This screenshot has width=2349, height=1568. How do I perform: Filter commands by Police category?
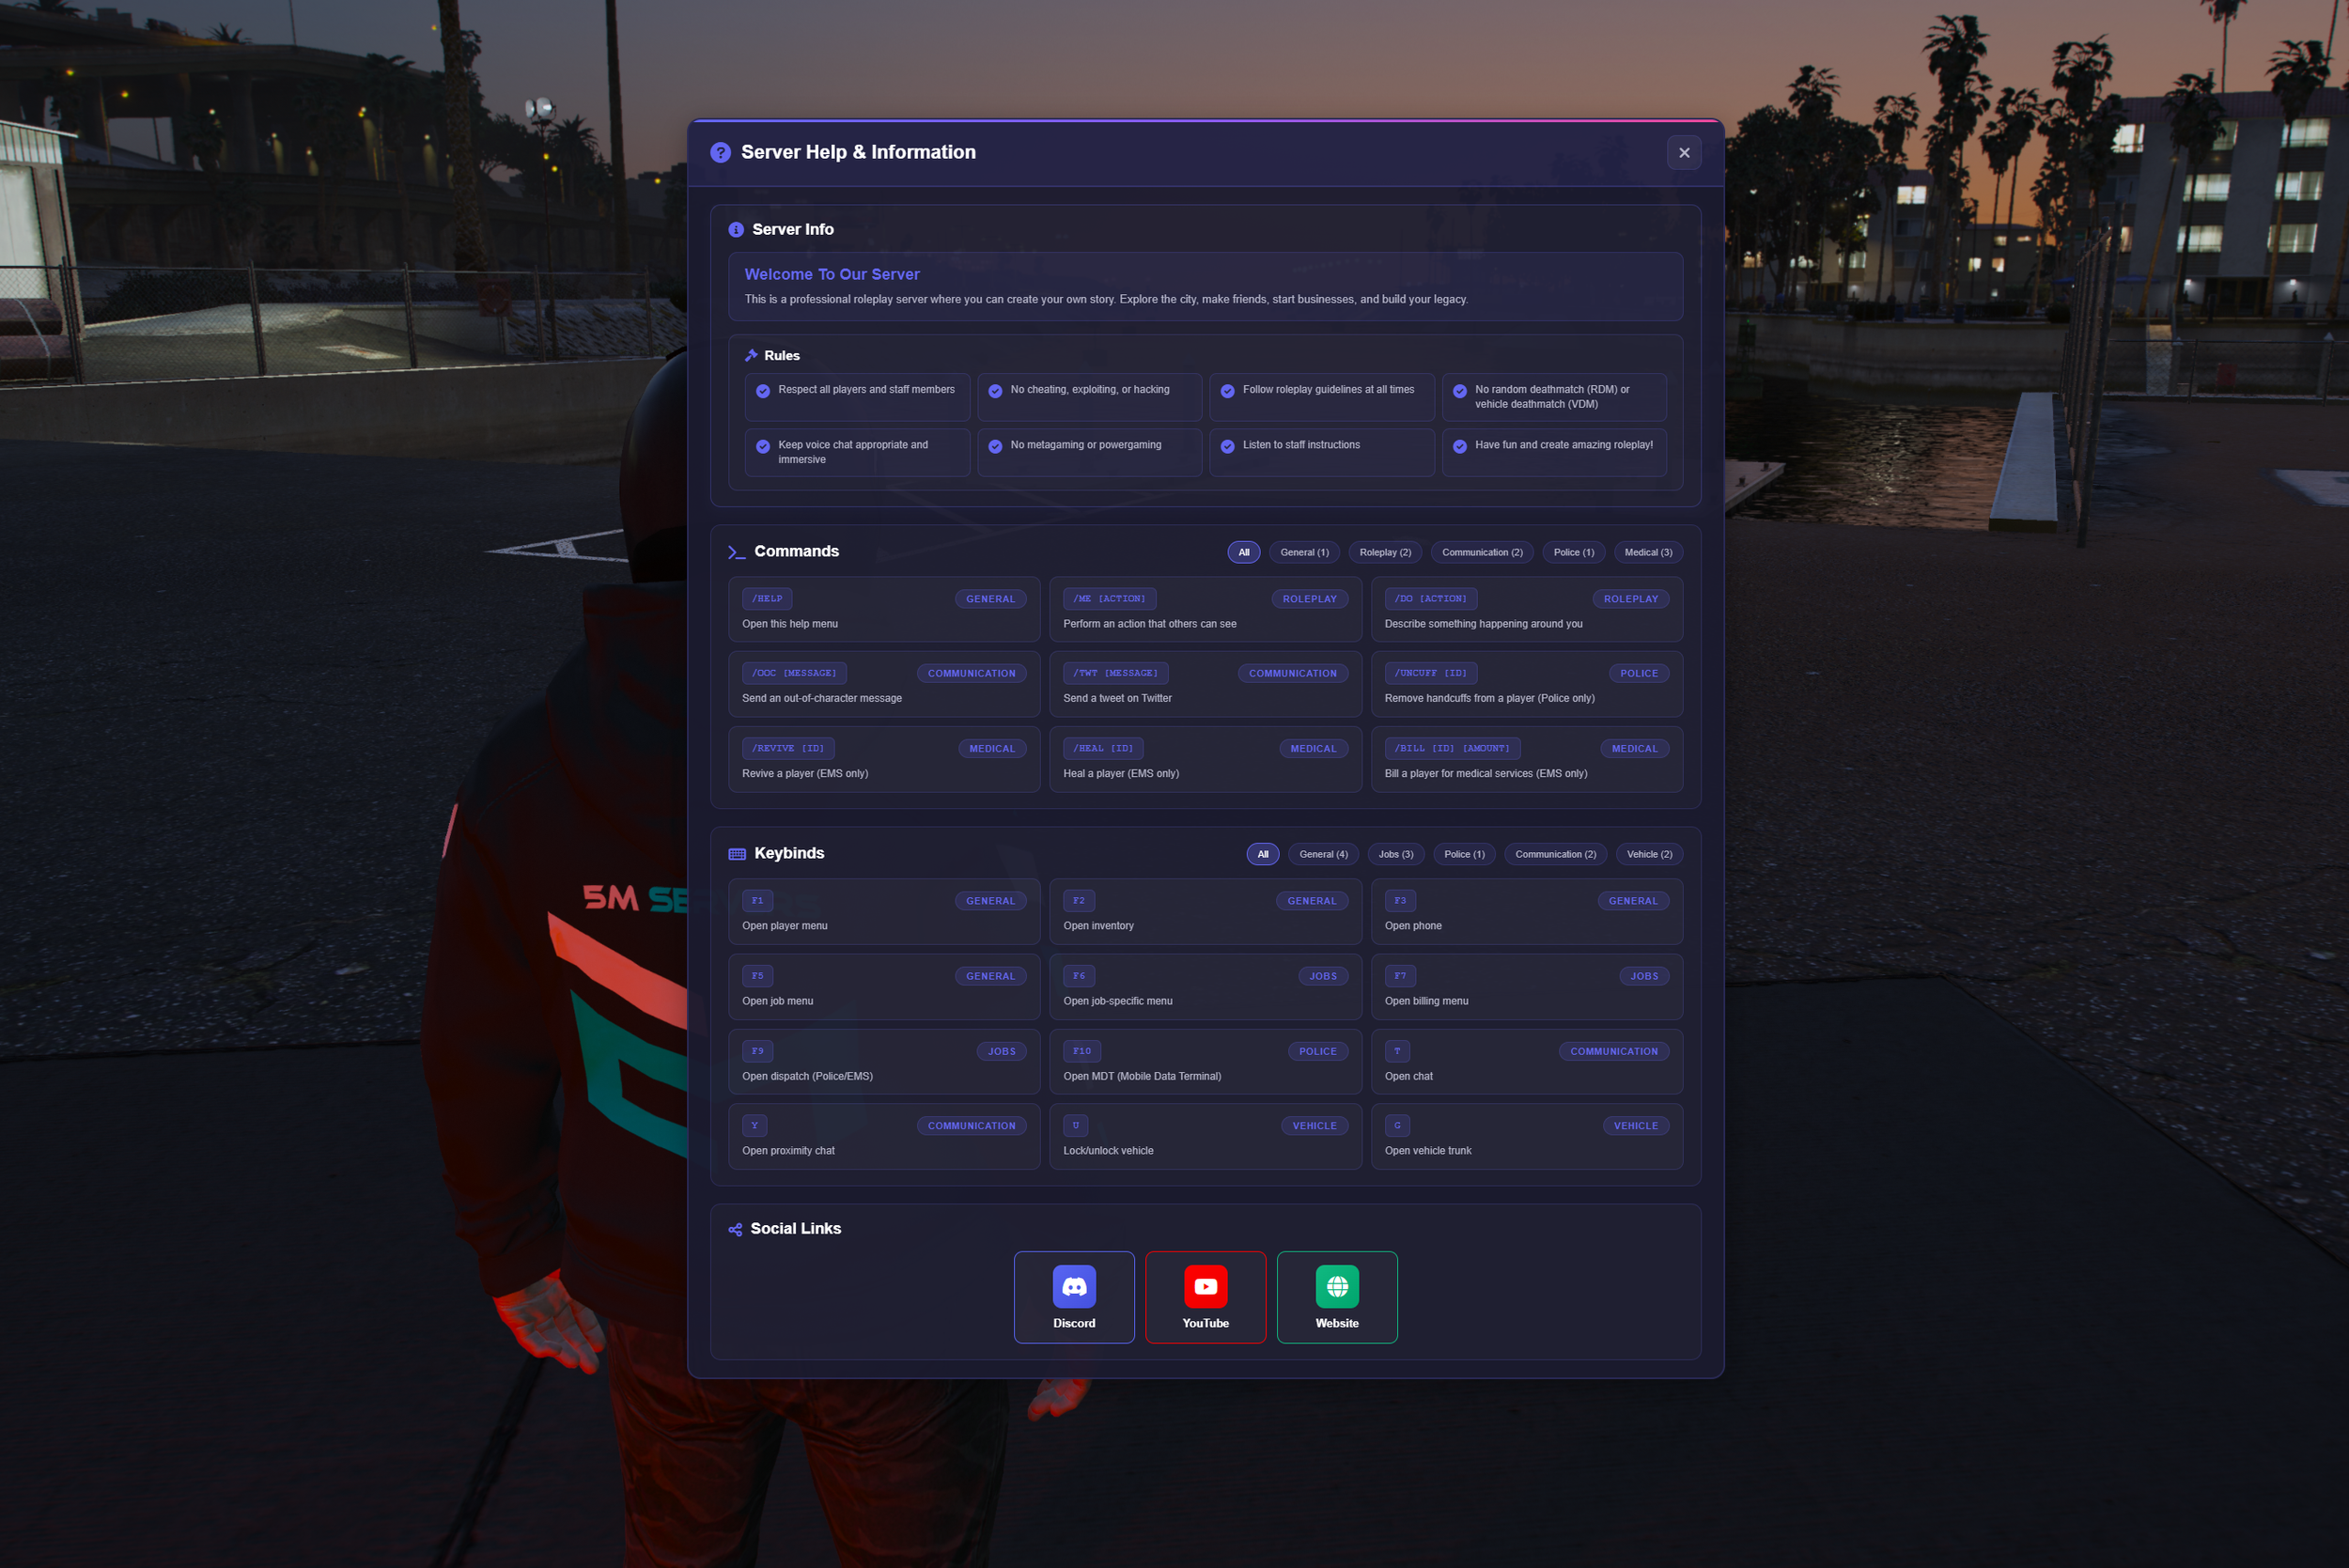click(x=1573, y=552)
